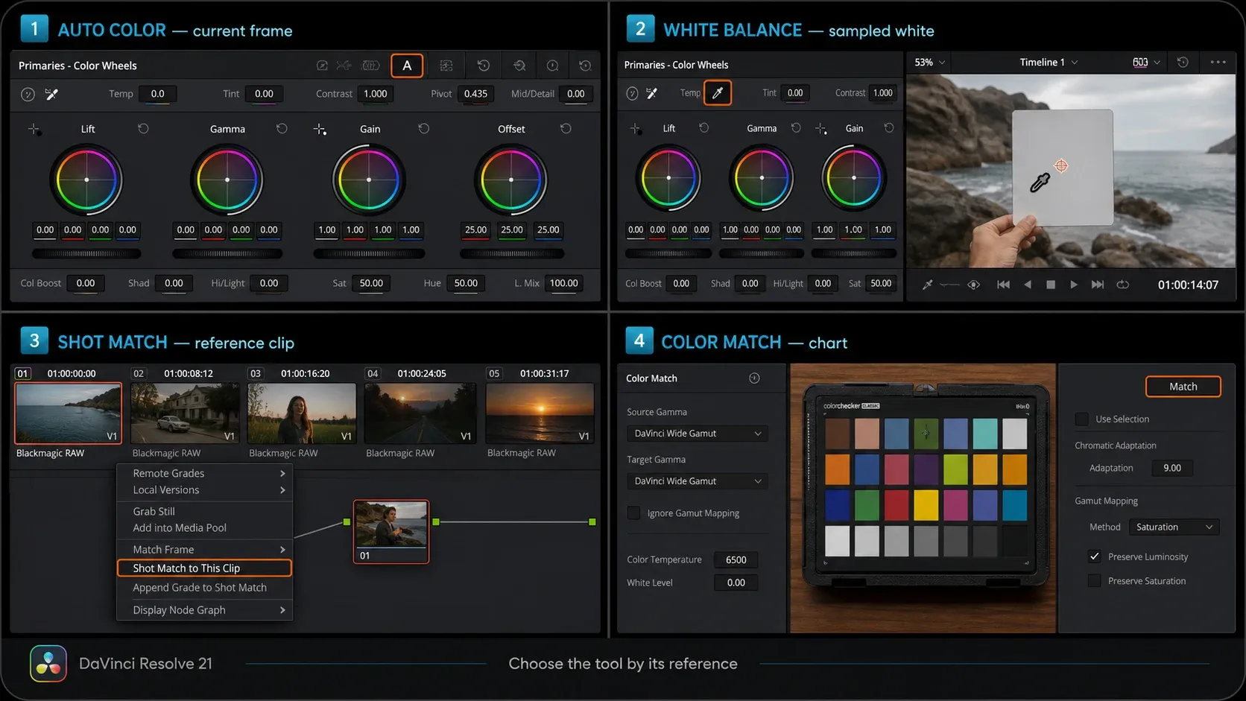Play the clip in reverse in the viewer

tap(1028, 285)
